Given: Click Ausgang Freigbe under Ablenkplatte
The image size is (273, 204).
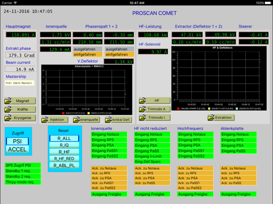Looking at the screenshot, I should pyautogui.click(x=238, y=194).
